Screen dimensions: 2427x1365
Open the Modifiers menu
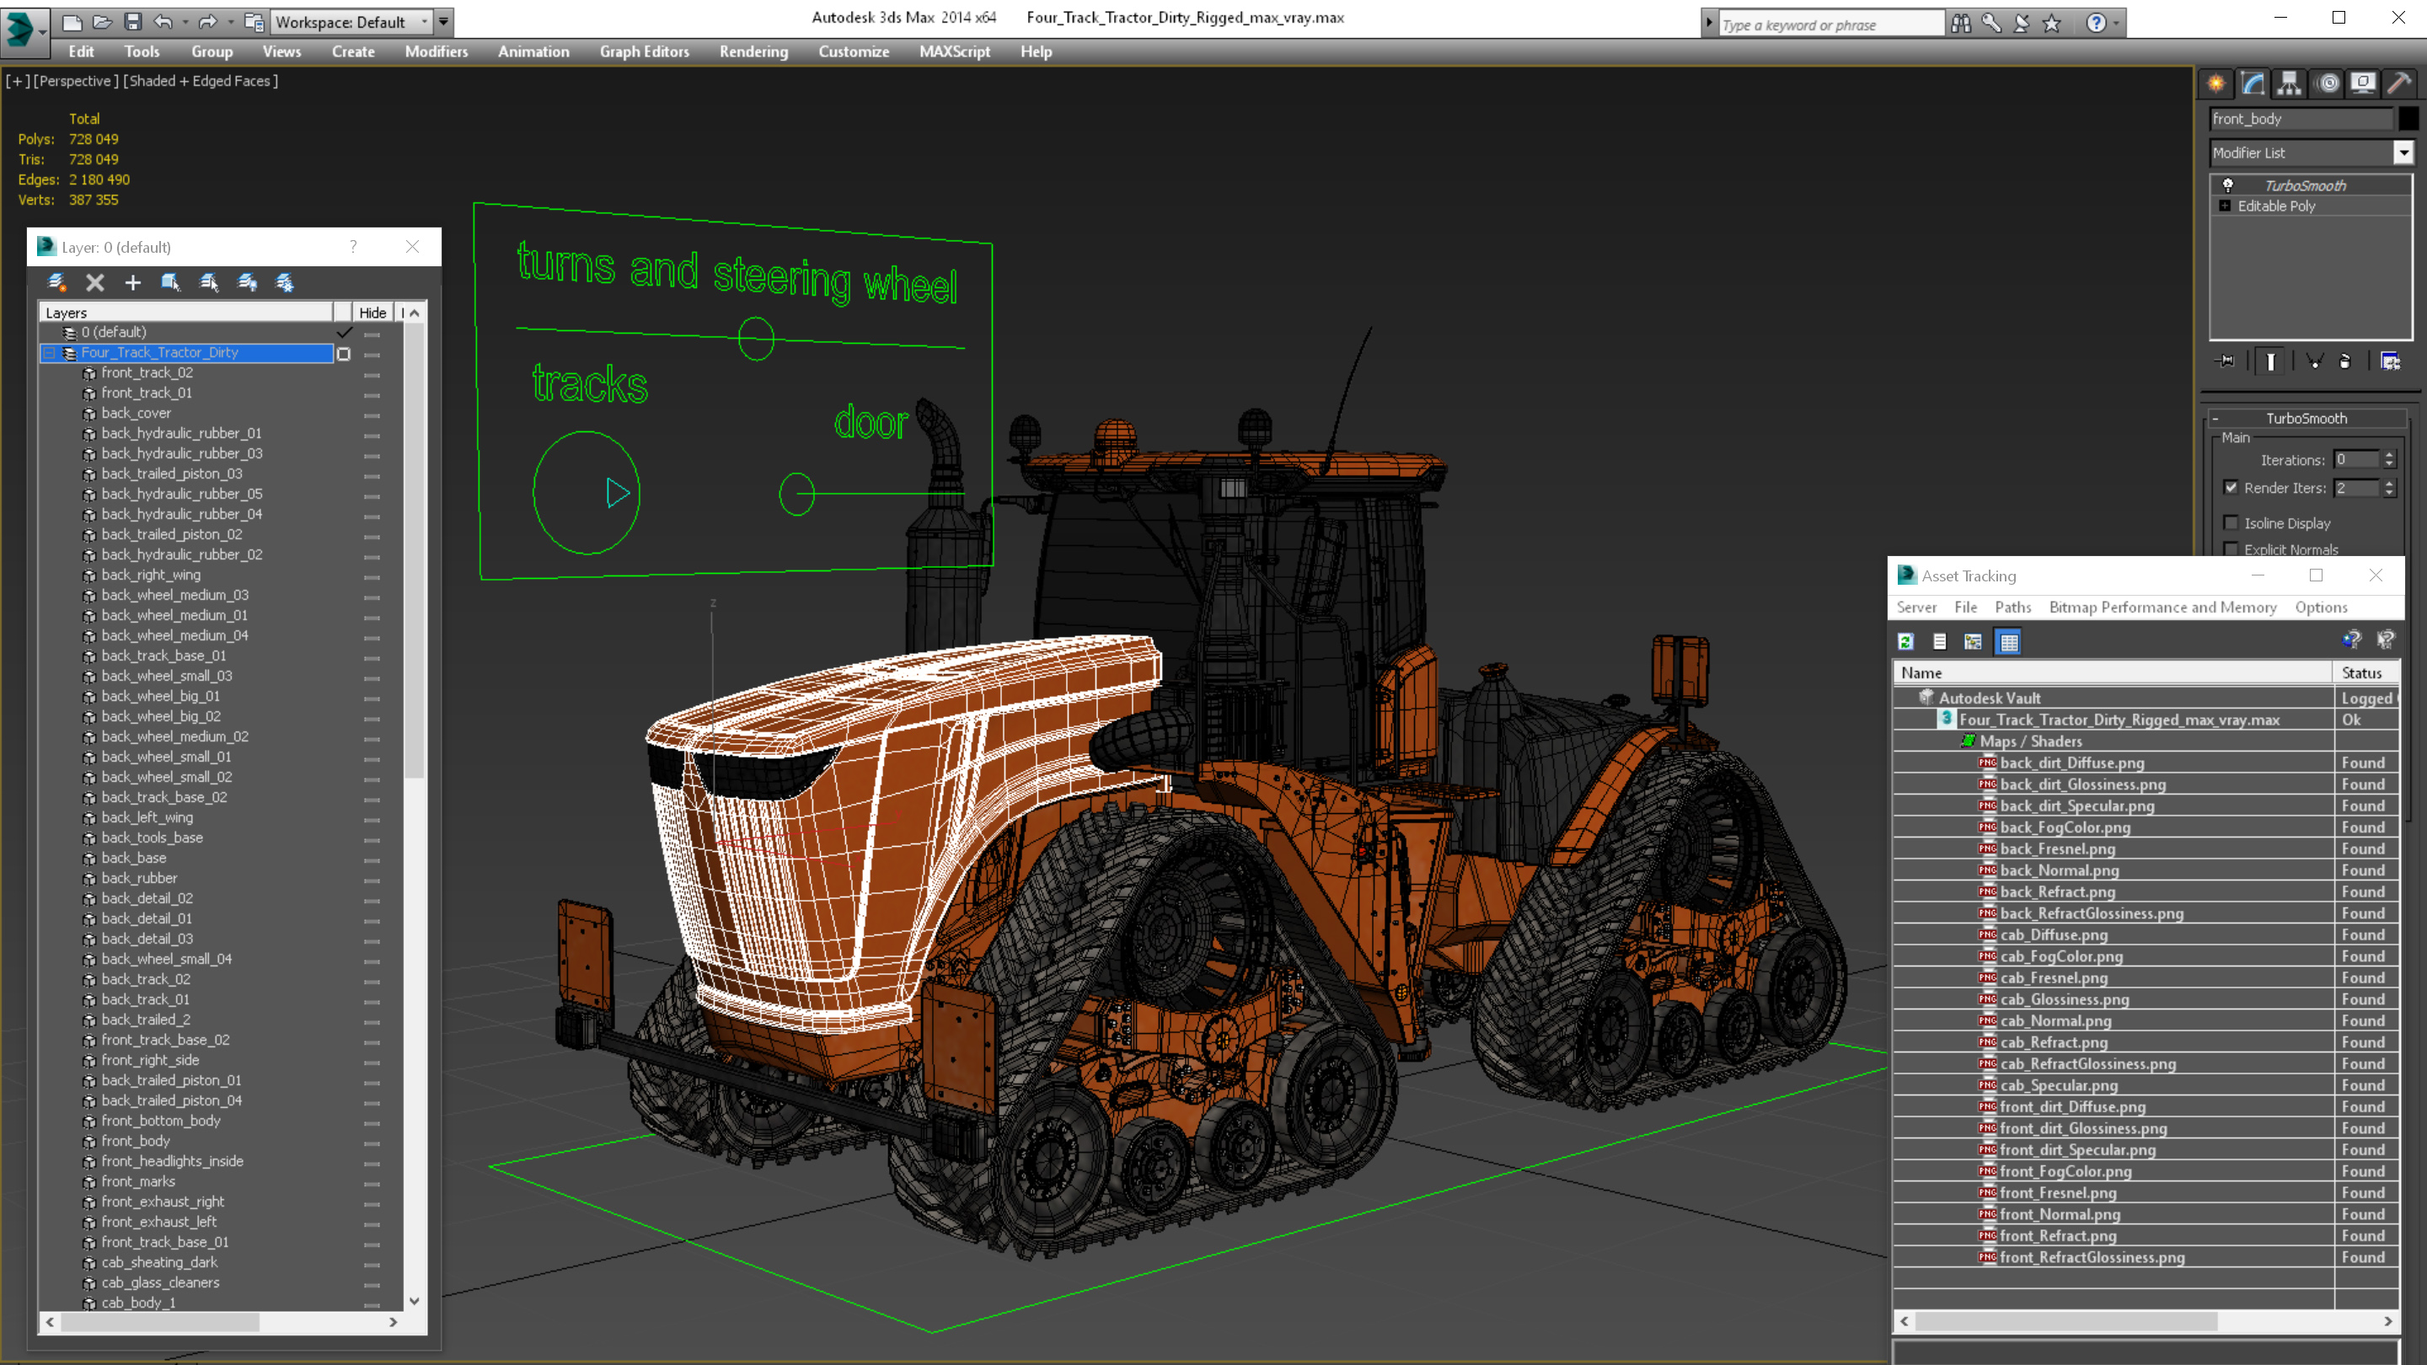point(437,51)
